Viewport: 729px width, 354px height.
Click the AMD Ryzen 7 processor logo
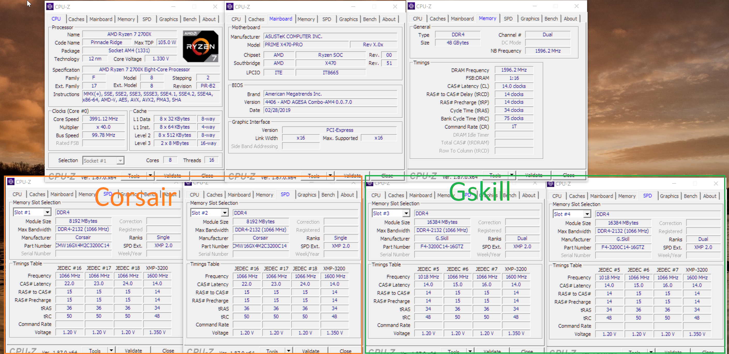pyautogui.click(x=200, y=46)
